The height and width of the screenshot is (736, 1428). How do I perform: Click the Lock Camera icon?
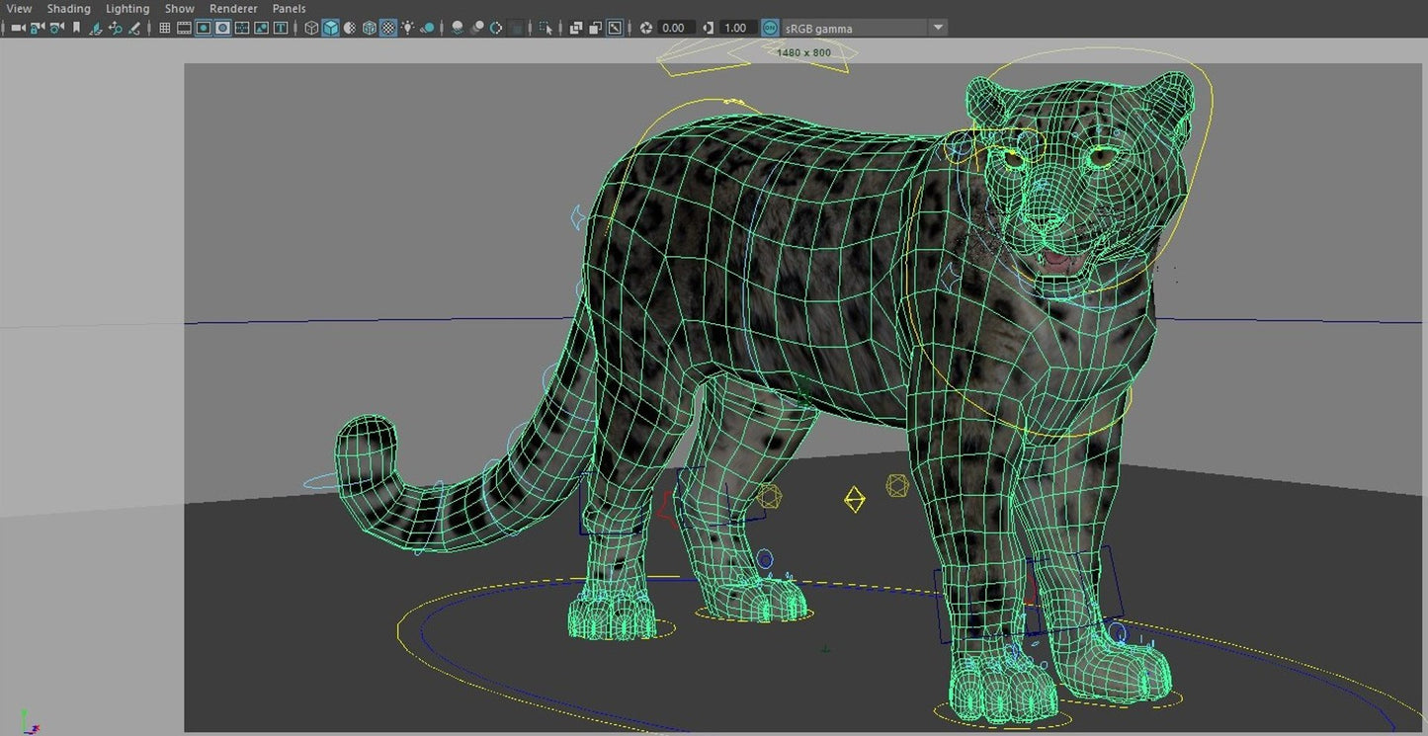tap(37, 28)
